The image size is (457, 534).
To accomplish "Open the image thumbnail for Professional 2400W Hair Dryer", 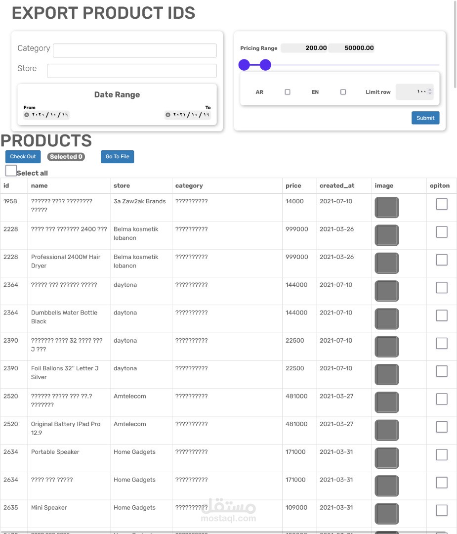I will tap(386, 263).
